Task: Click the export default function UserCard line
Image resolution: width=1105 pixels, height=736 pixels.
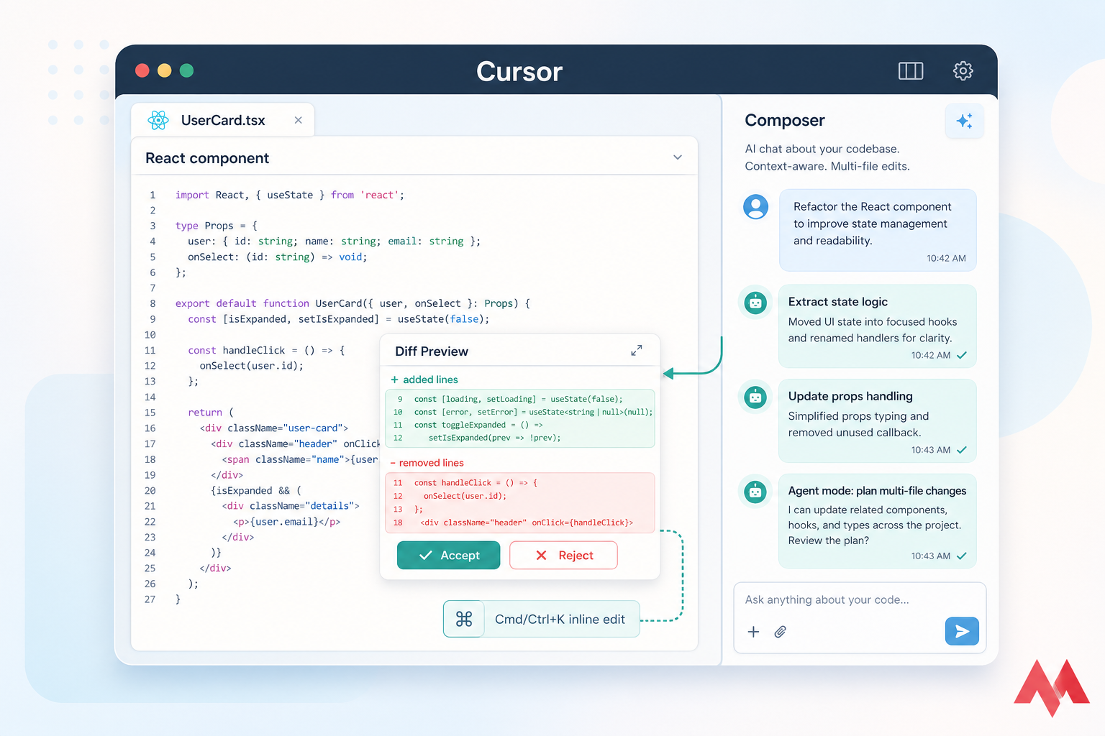Action: click(353, 303)
